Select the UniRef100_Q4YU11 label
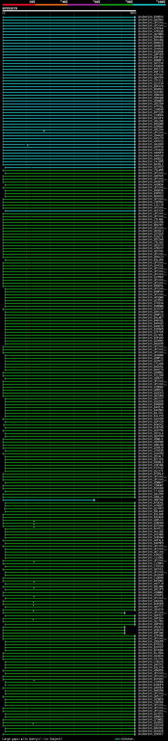The width and height of the screenshot is (168, 741). coord(150,569)
